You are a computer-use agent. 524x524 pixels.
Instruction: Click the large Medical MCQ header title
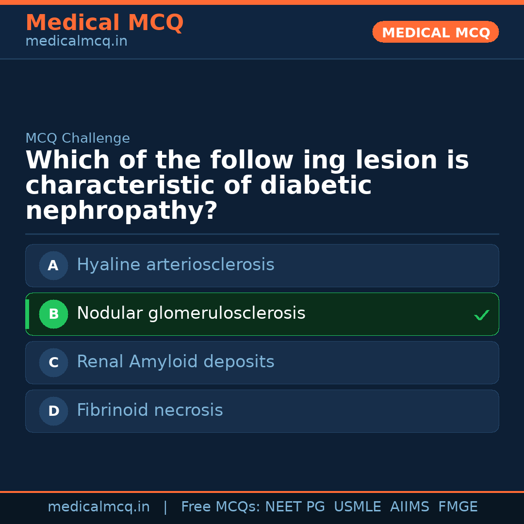click(104, 23)
